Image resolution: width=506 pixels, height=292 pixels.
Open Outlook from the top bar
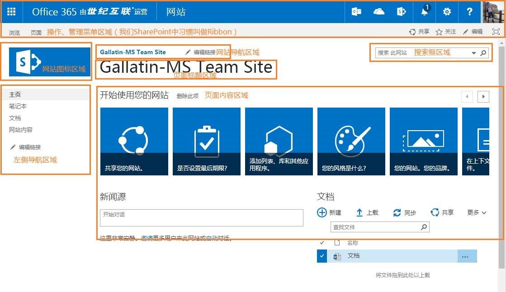click(356, 12)
